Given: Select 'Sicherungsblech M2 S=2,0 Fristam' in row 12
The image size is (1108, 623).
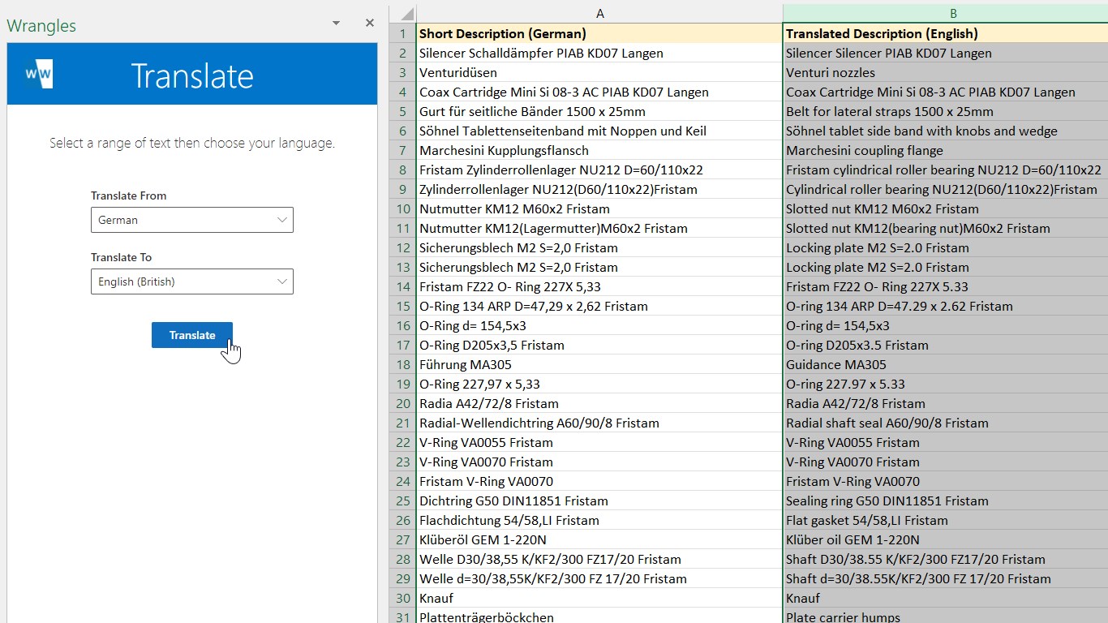Looking at the screenshot, I should point(600,248).
